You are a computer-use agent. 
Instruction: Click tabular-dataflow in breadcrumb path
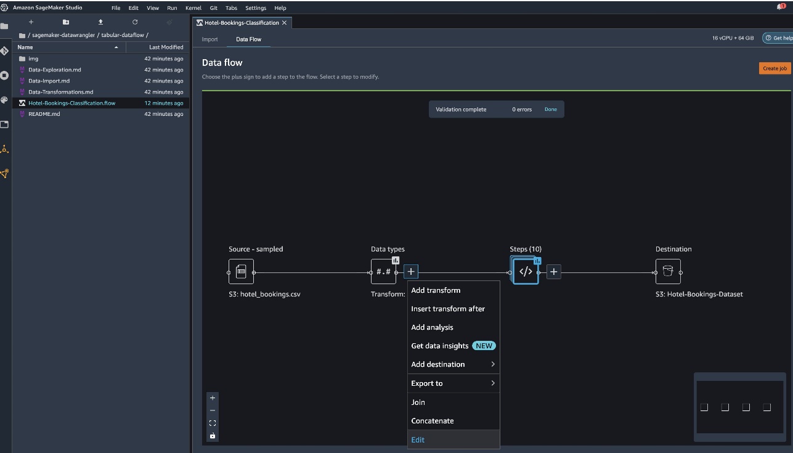[123, 35]
